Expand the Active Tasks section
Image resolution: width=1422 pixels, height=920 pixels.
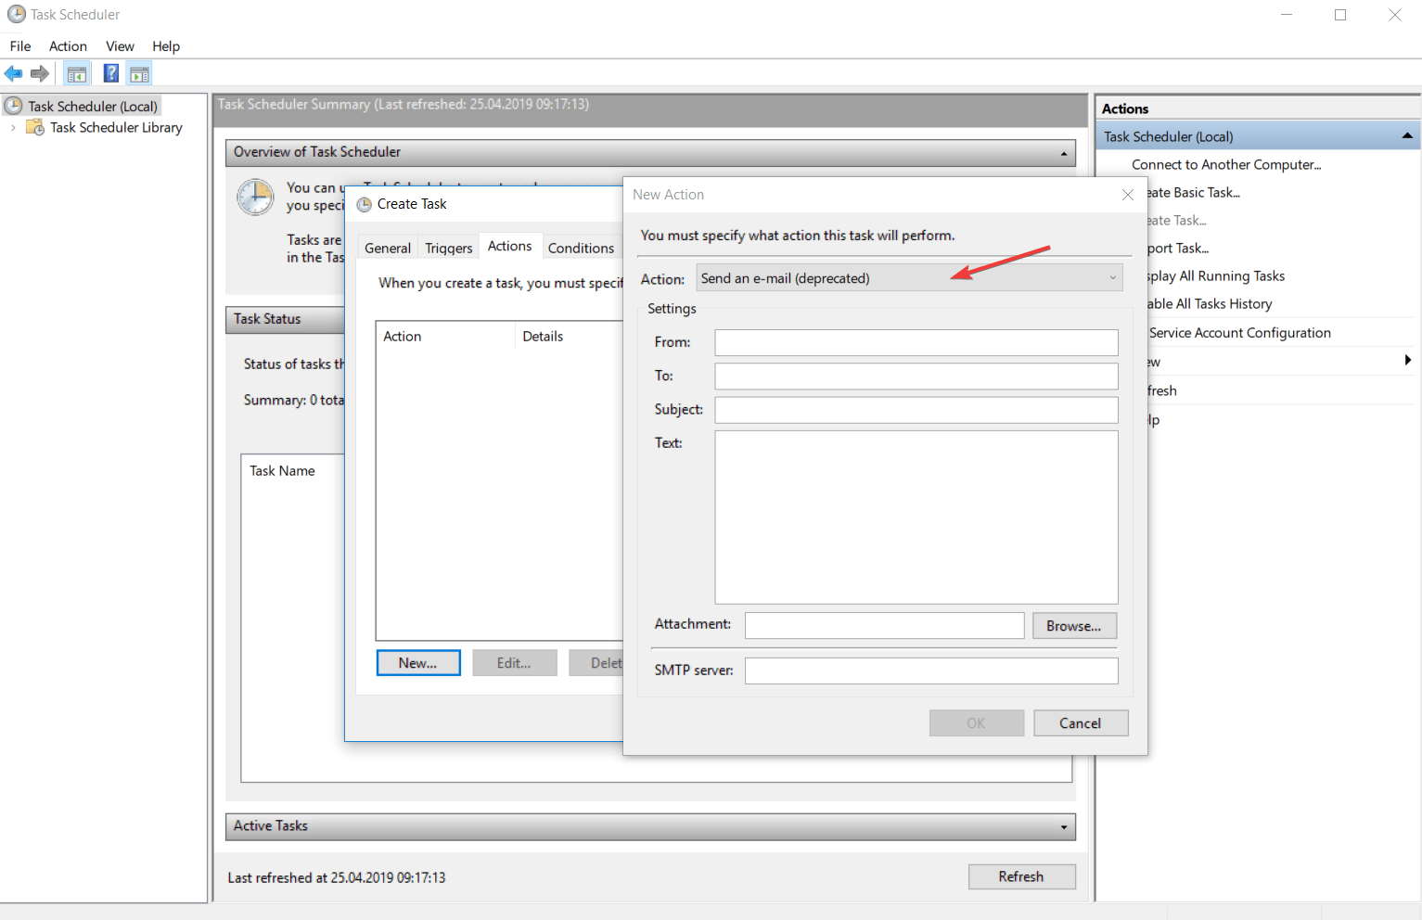[x=1063, y=826]
